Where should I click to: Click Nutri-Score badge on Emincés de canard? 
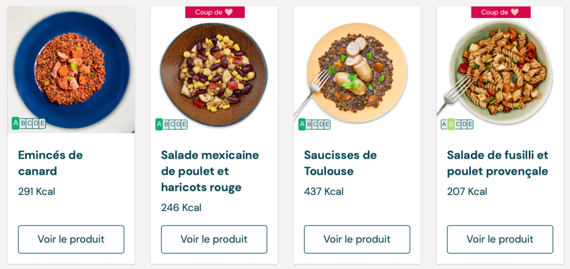[x=28, y=123]
